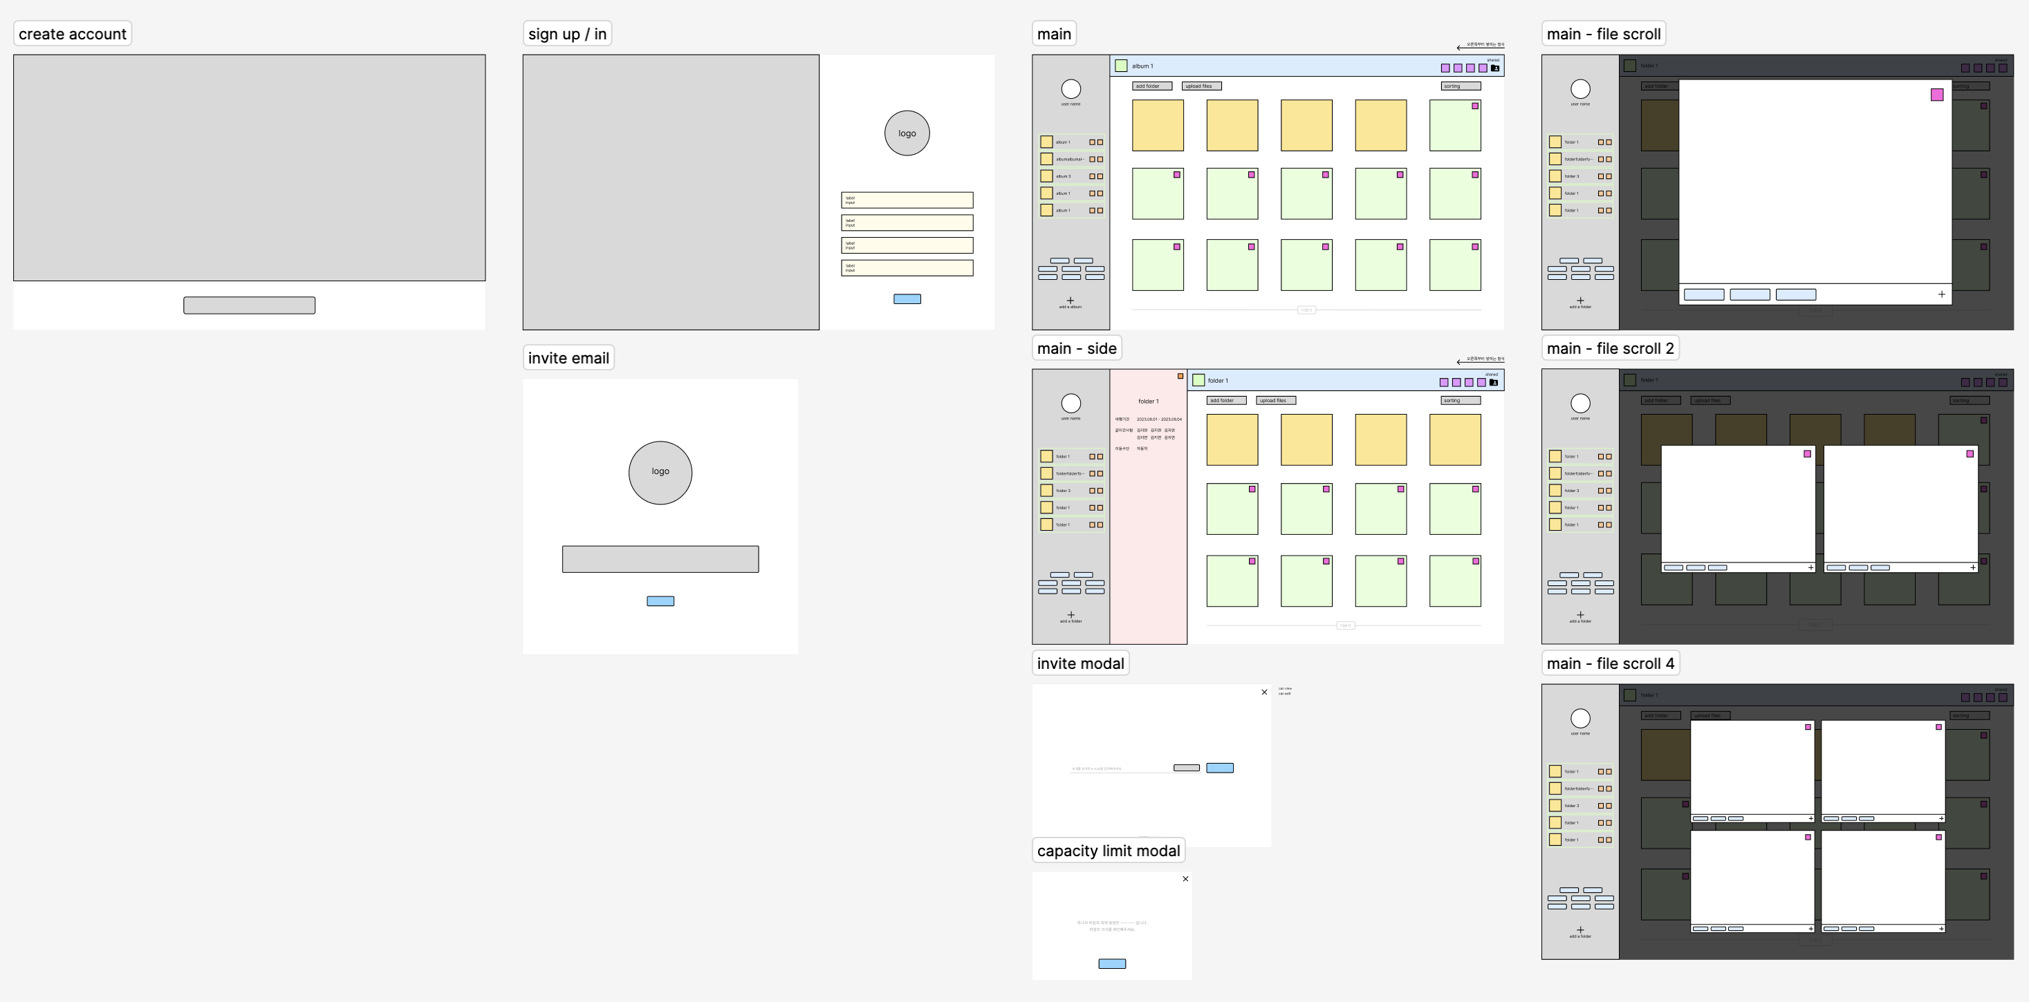Click the rightmost orange square on "album 3" row
Screen dimensions: 2029x1002
(1100, 176)
